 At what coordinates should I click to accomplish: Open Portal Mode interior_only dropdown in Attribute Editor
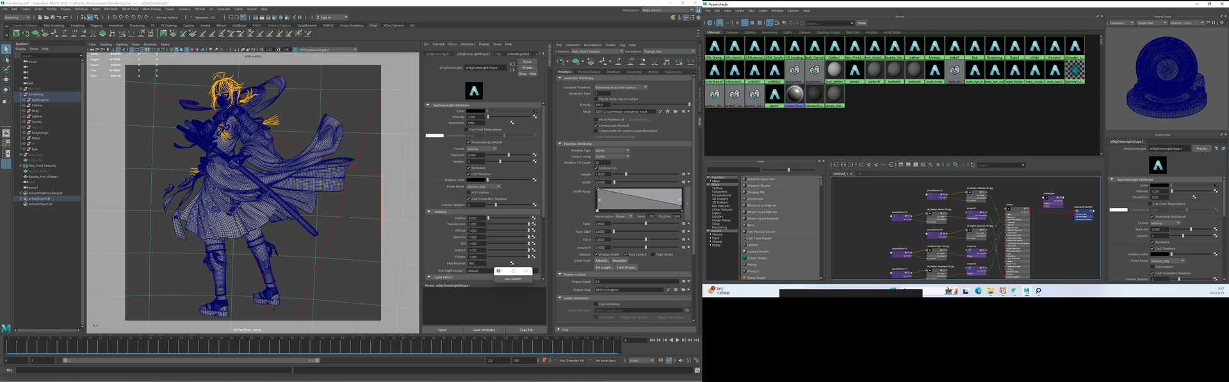484,187
